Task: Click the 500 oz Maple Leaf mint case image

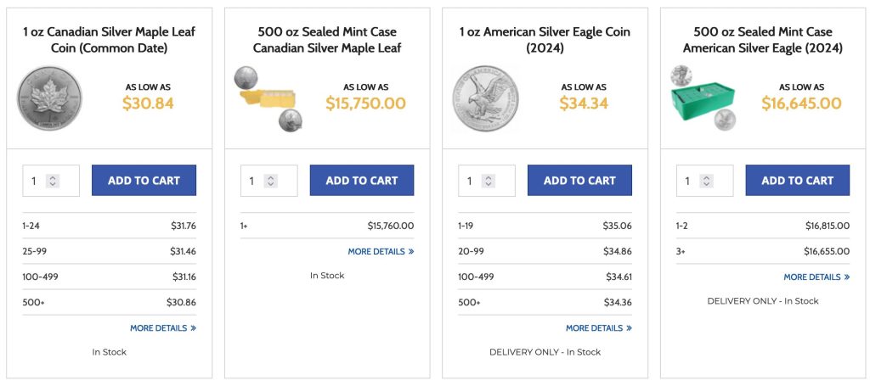Action: click(268, 100)
